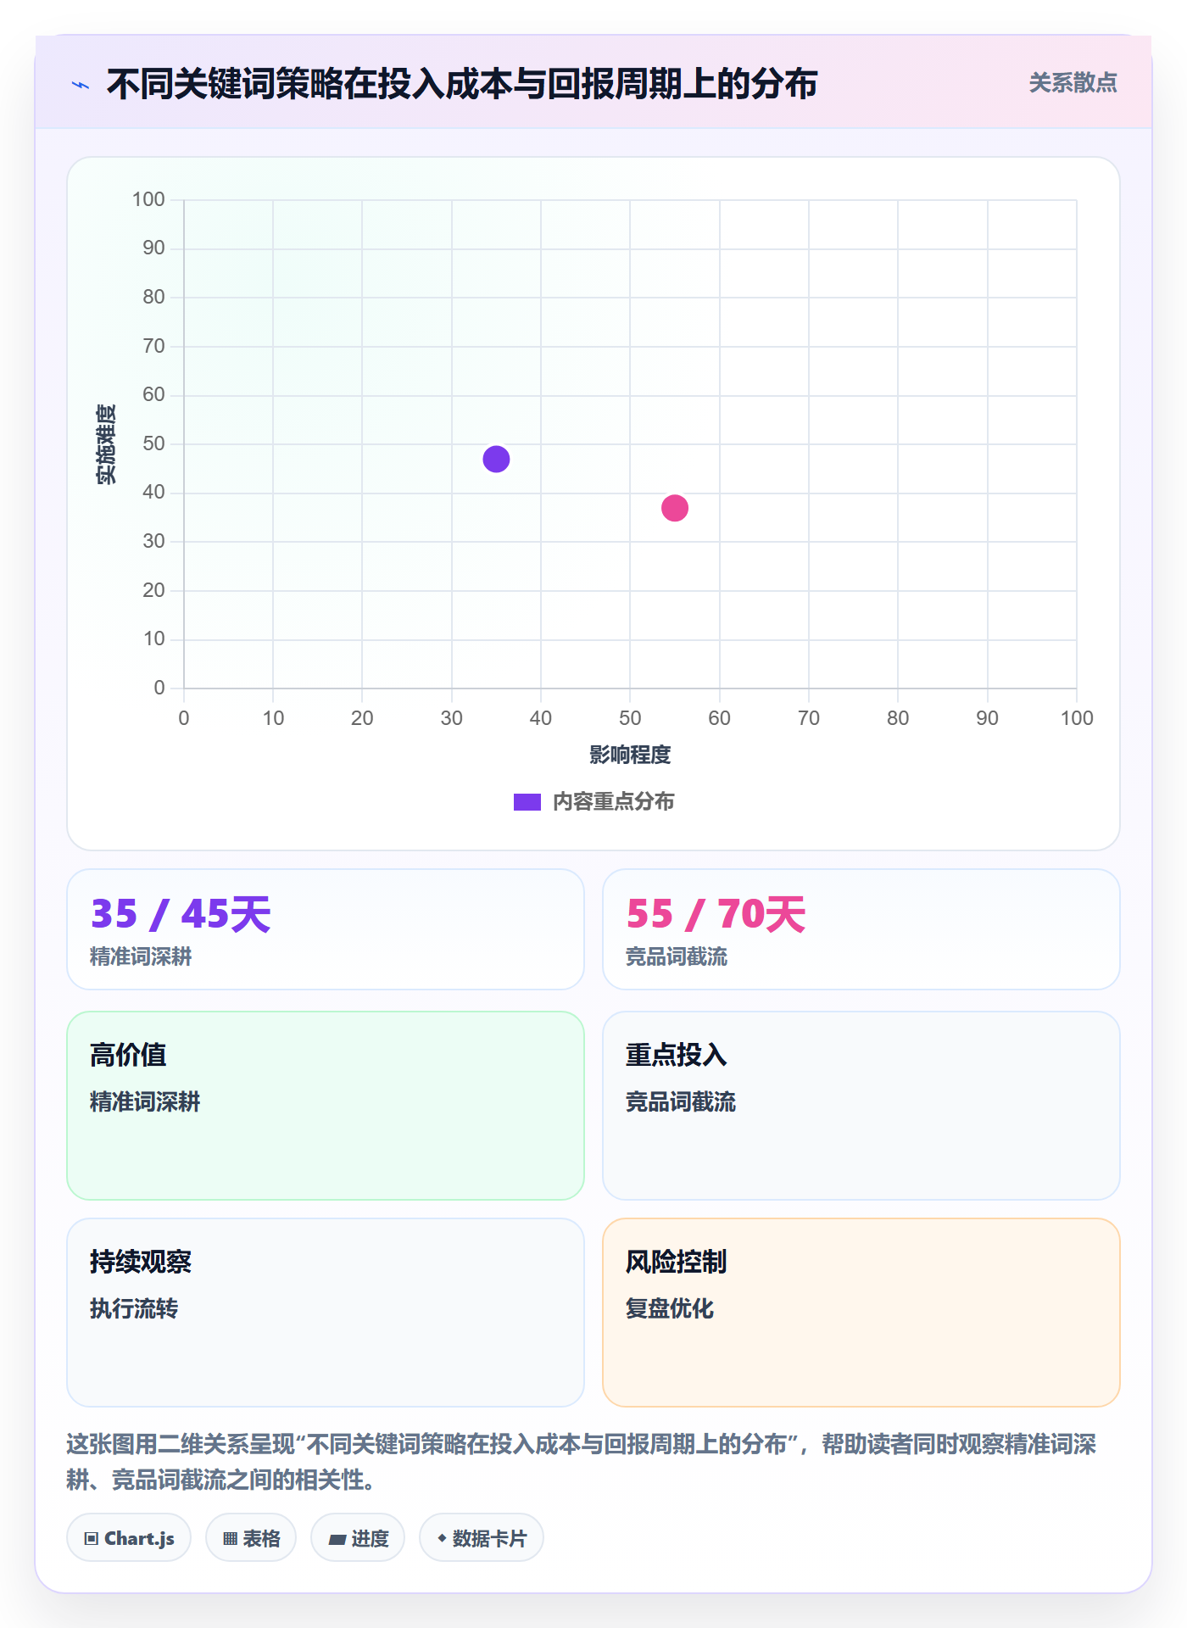Toggle the 内容重点分布 legend label
1187x1628 pixels.
613,802
